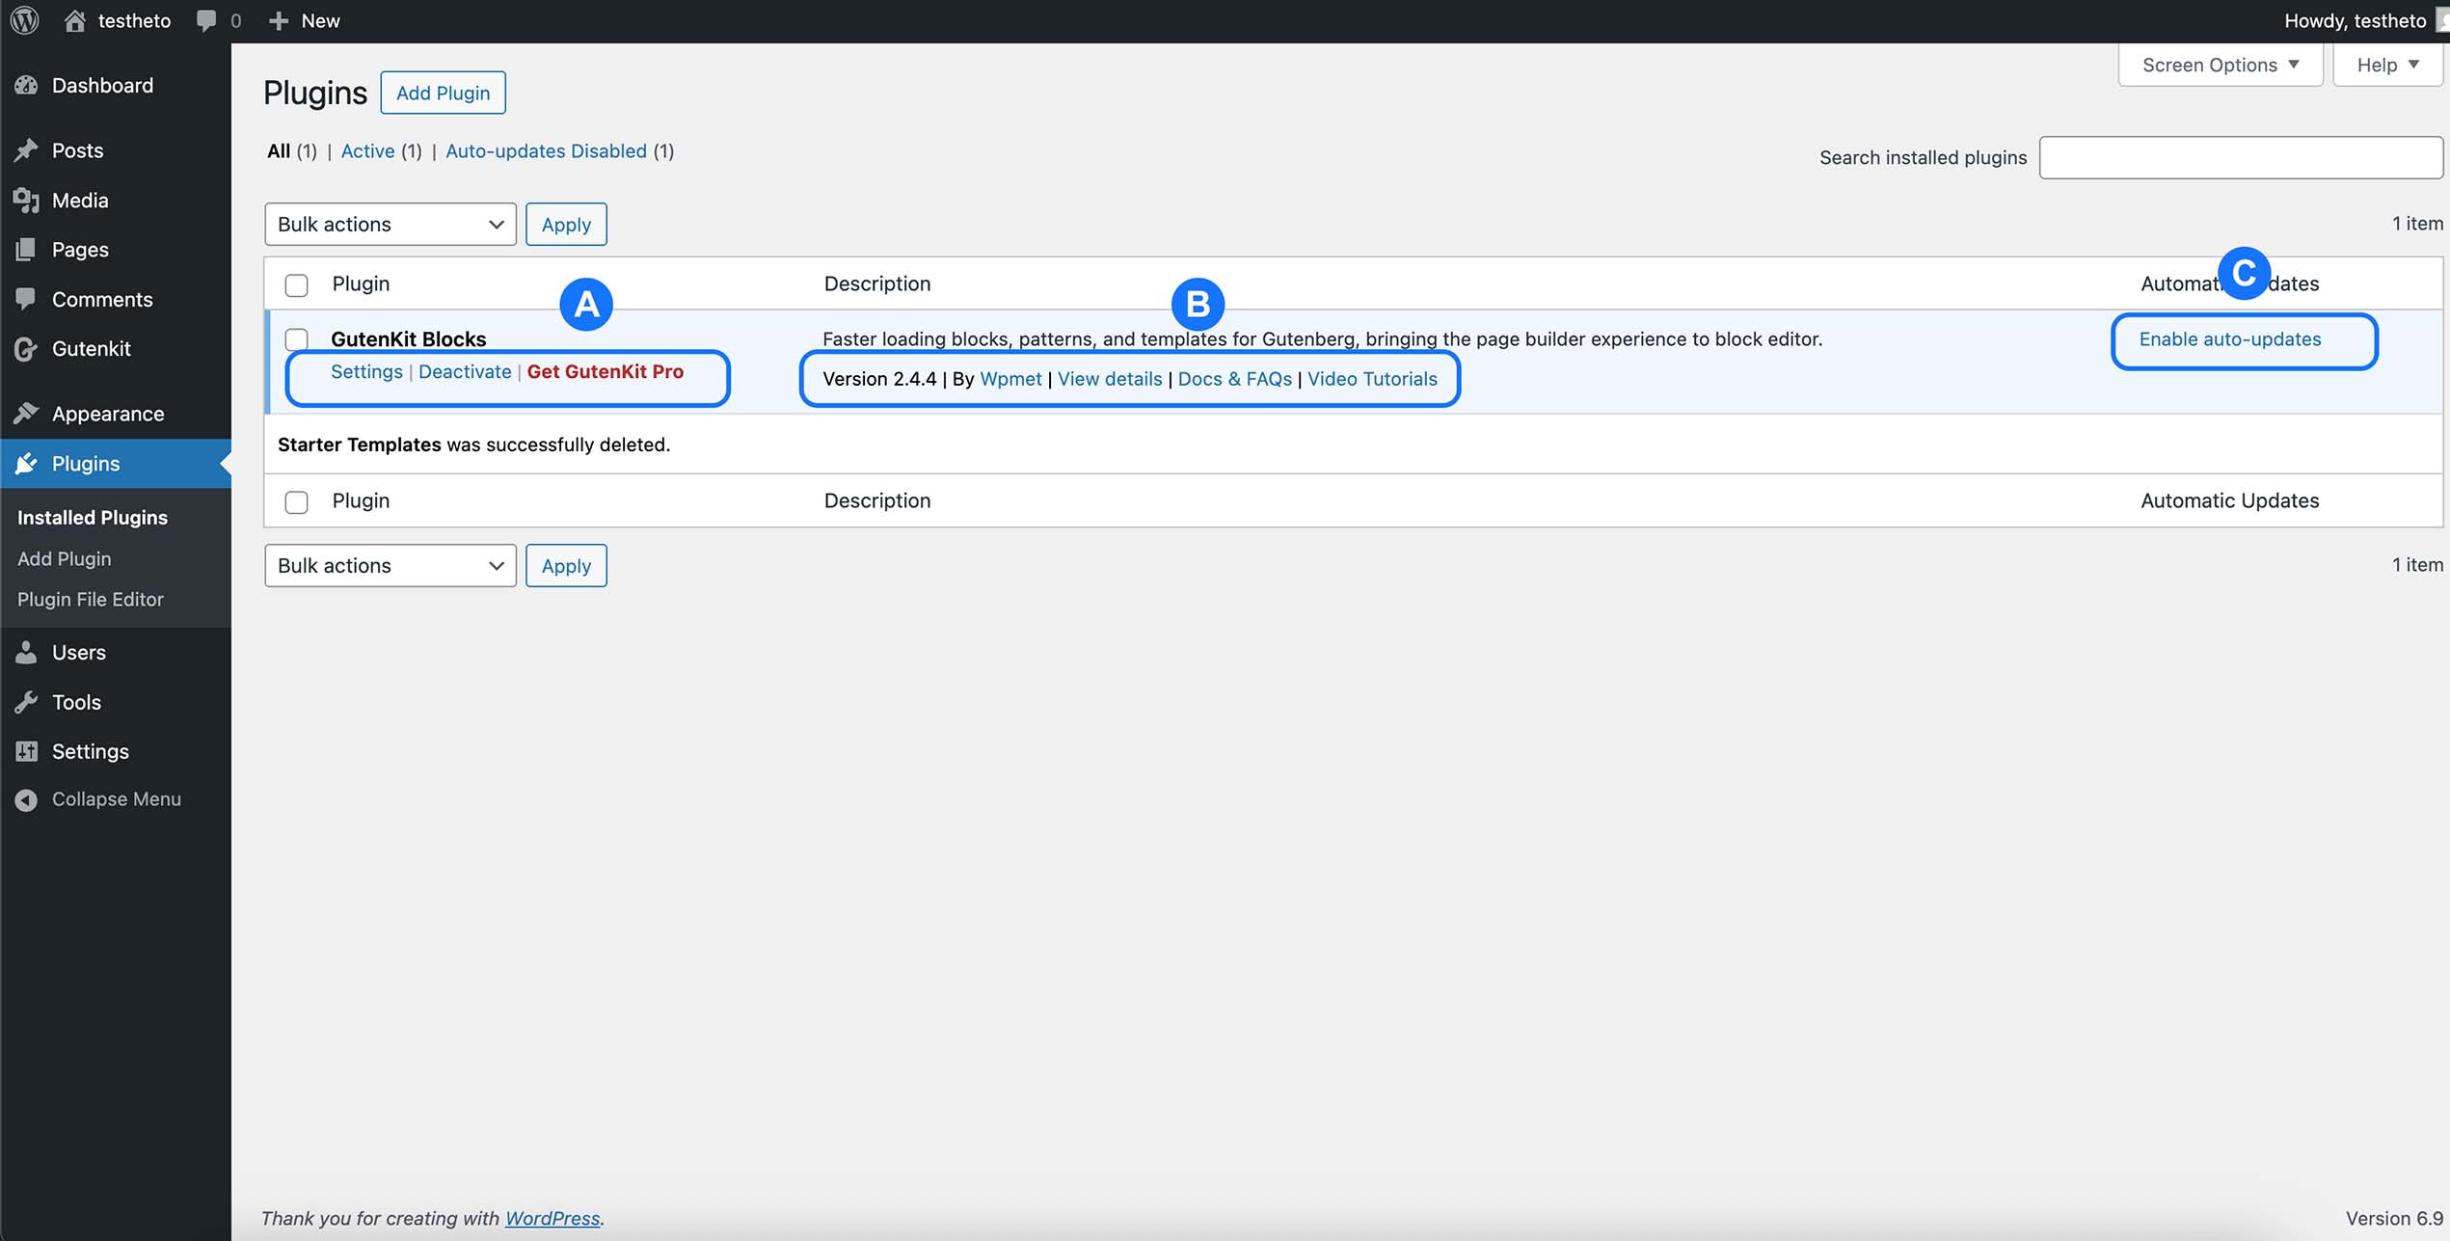This screenshot has height=1241, width=2450.
Task: Check the bottom select-all plugins checkbox
Action: click(x=296, y=502)
